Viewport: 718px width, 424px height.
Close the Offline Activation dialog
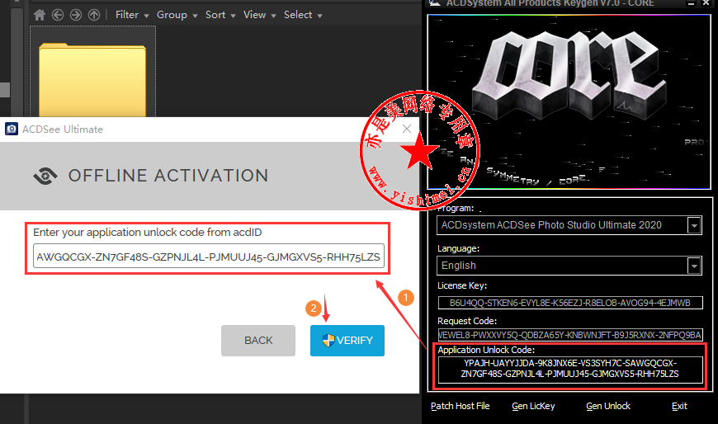(407, 130)
